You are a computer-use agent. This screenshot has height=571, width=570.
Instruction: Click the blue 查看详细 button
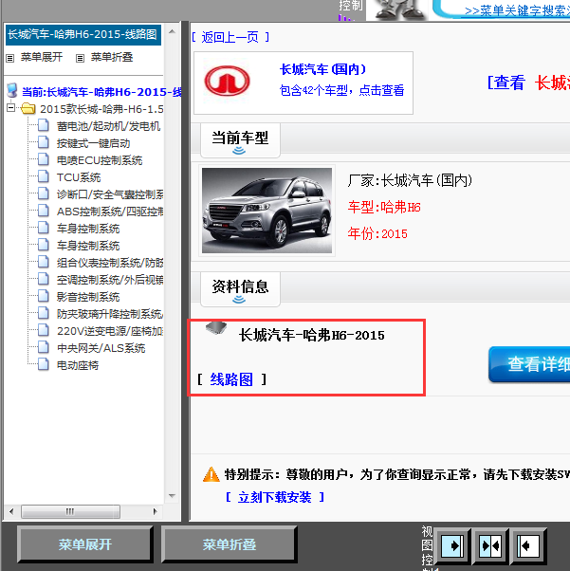point(529,364)
